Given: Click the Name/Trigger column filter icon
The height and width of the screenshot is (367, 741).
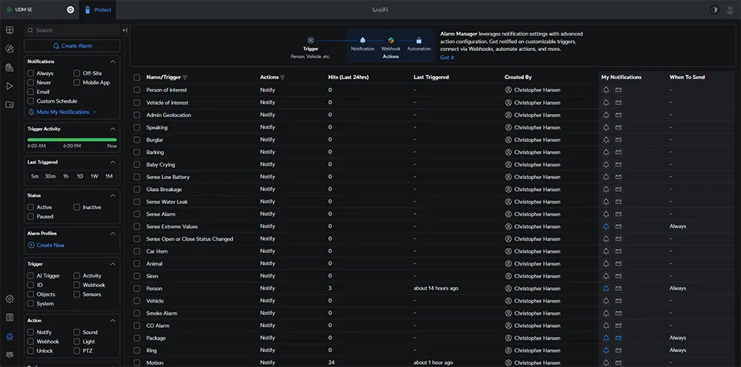Looking at the screenshot, I should pyautogui.click(x=185, y=78).
